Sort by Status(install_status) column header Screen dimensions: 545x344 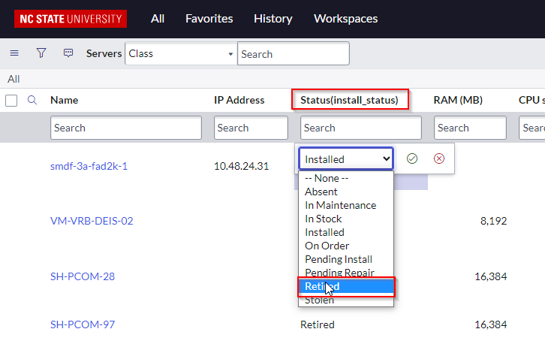[x=349, y=100]
